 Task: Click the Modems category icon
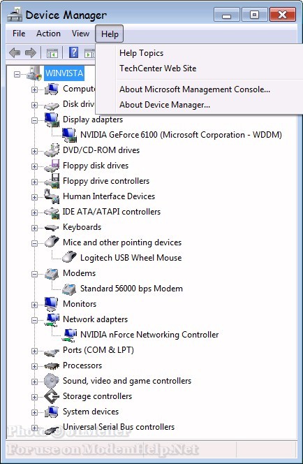52,273
